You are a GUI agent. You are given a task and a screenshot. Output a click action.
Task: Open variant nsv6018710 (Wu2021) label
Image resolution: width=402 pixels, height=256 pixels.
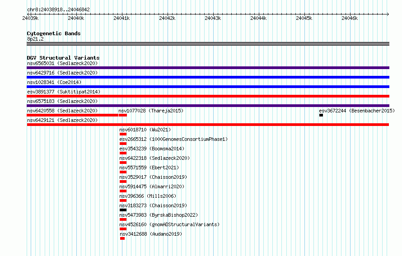[x=145, y=130]
